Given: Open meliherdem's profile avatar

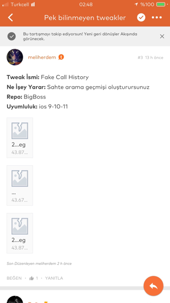Looking at the screenshot, I should pos(15,57).
